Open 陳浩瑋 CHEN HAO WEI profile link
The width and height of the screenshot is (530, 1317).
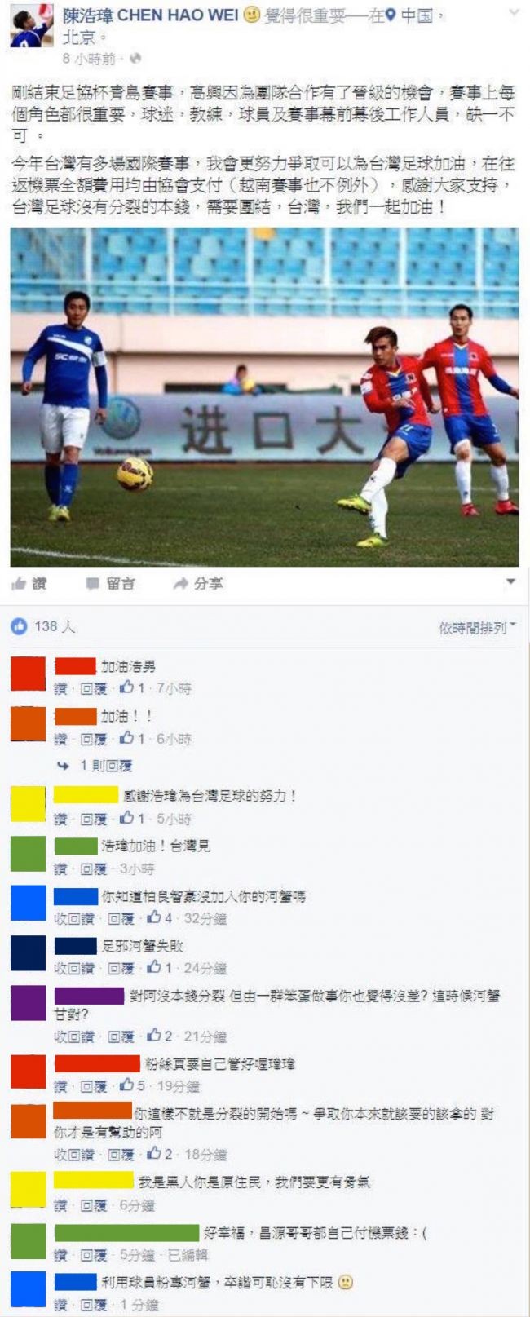[x=152, y=15]
